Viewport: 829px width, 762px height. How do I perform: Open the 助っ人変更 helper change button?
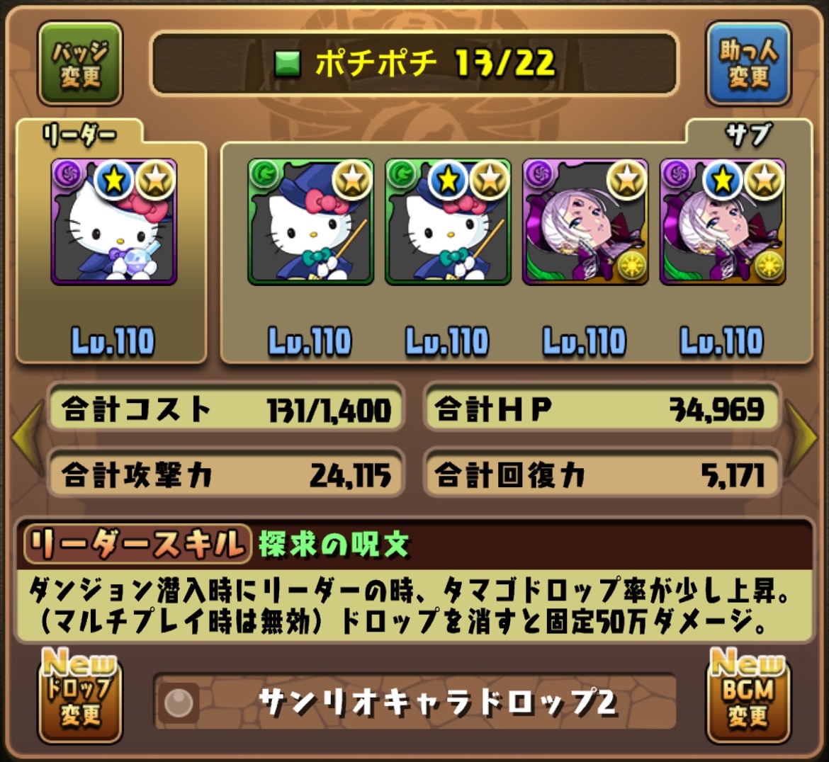[748, 64]
